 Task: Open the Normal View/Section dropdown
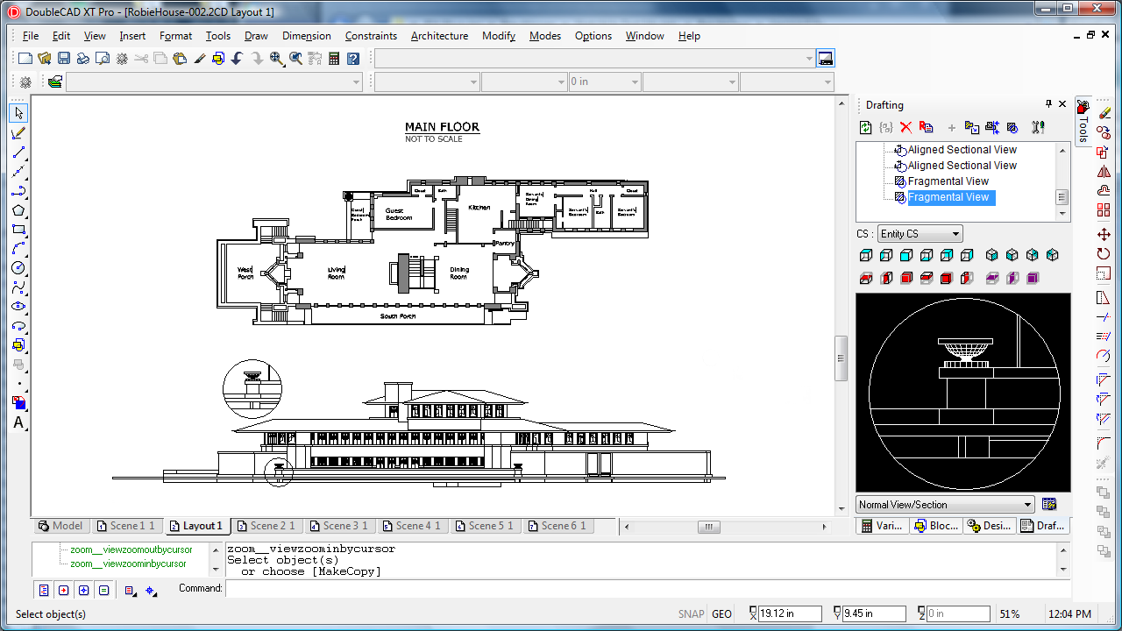point(944,504)
